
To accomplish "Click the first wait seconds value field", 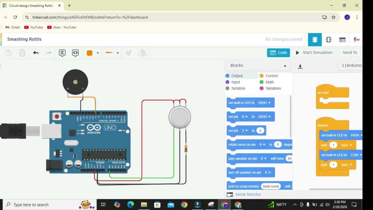I will [333, 145].
